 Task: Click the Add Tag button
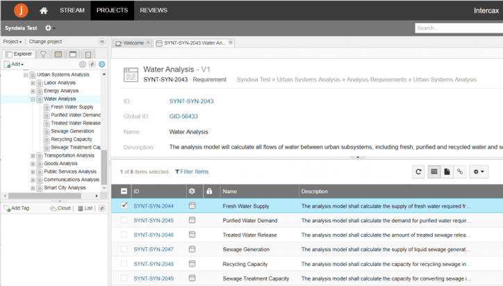(x=17, y=208)
